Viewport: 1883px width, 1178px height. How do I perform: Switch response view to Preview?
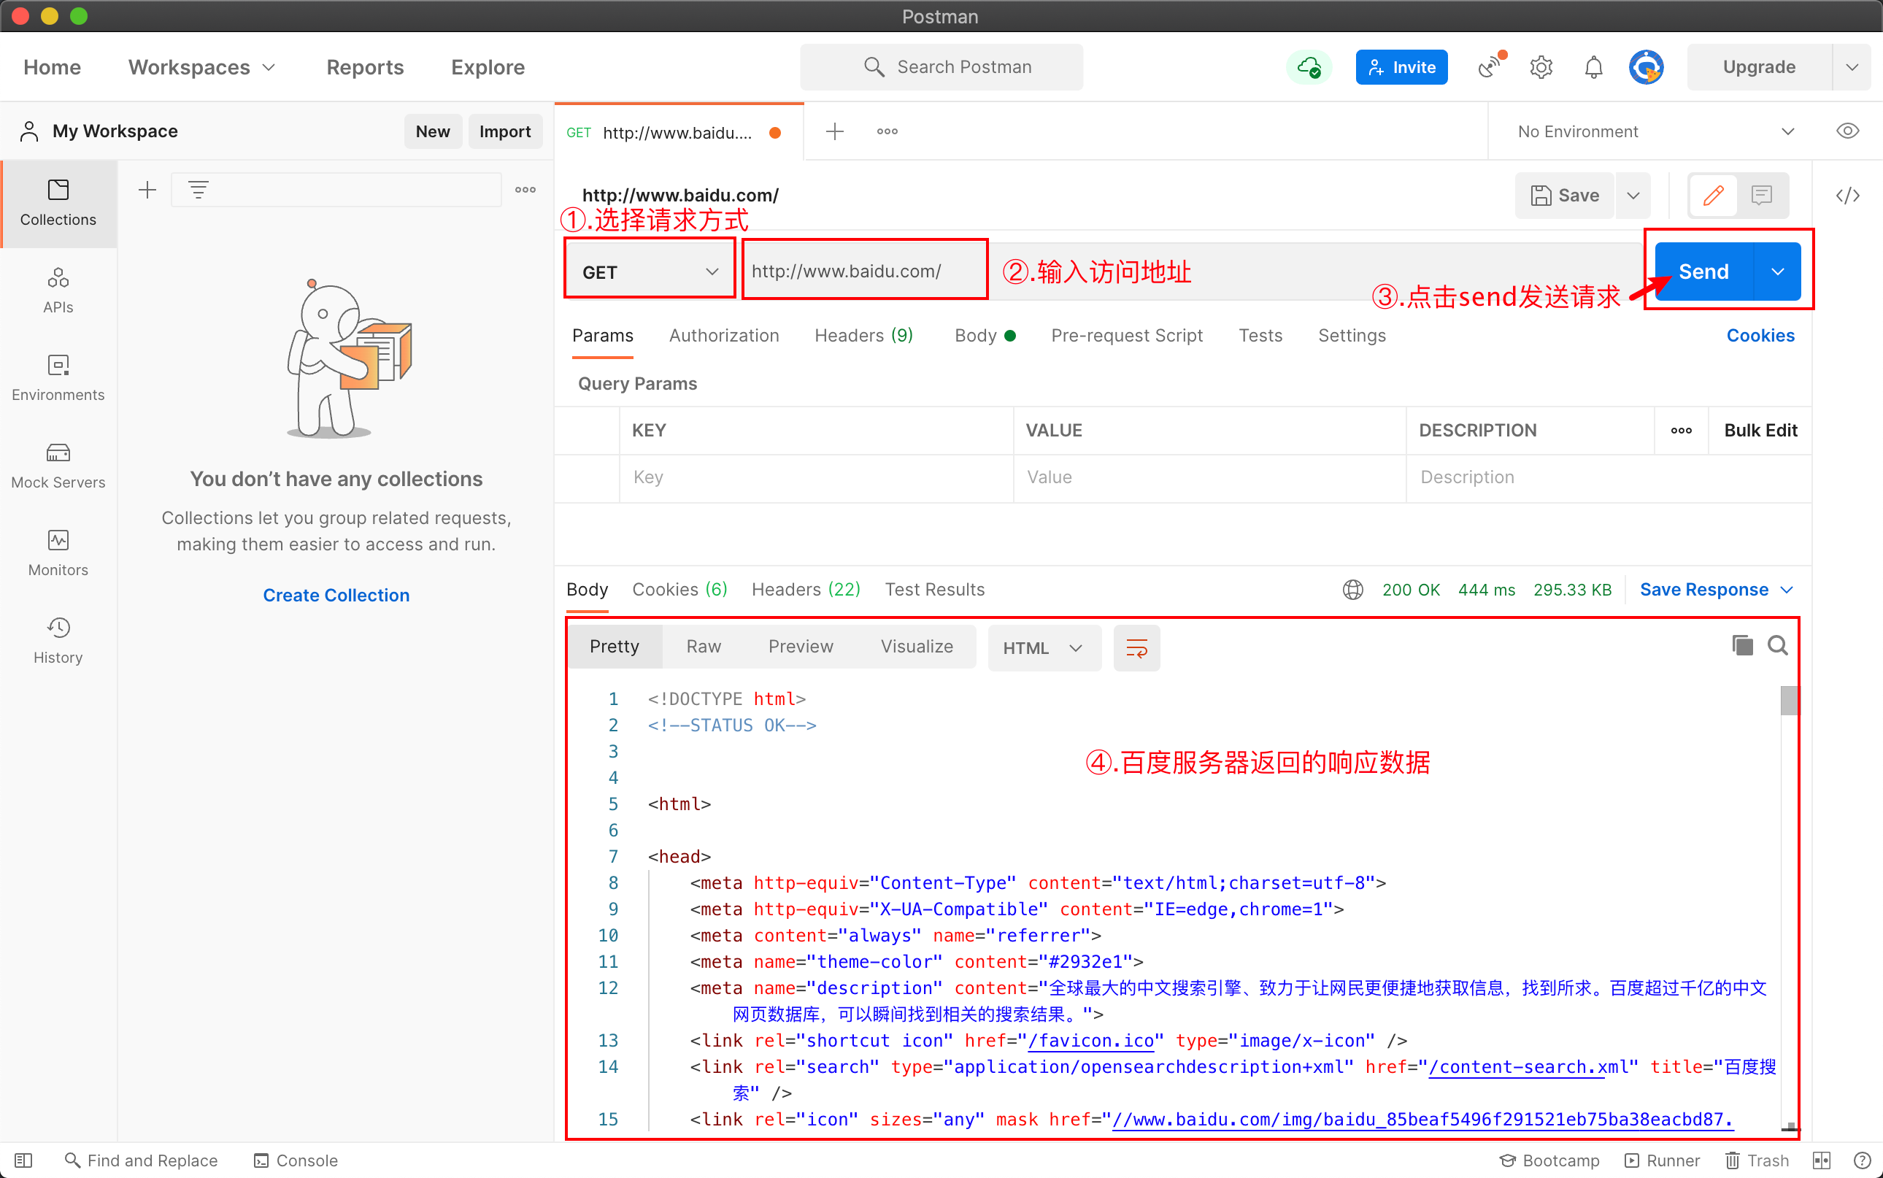(801, 647)
